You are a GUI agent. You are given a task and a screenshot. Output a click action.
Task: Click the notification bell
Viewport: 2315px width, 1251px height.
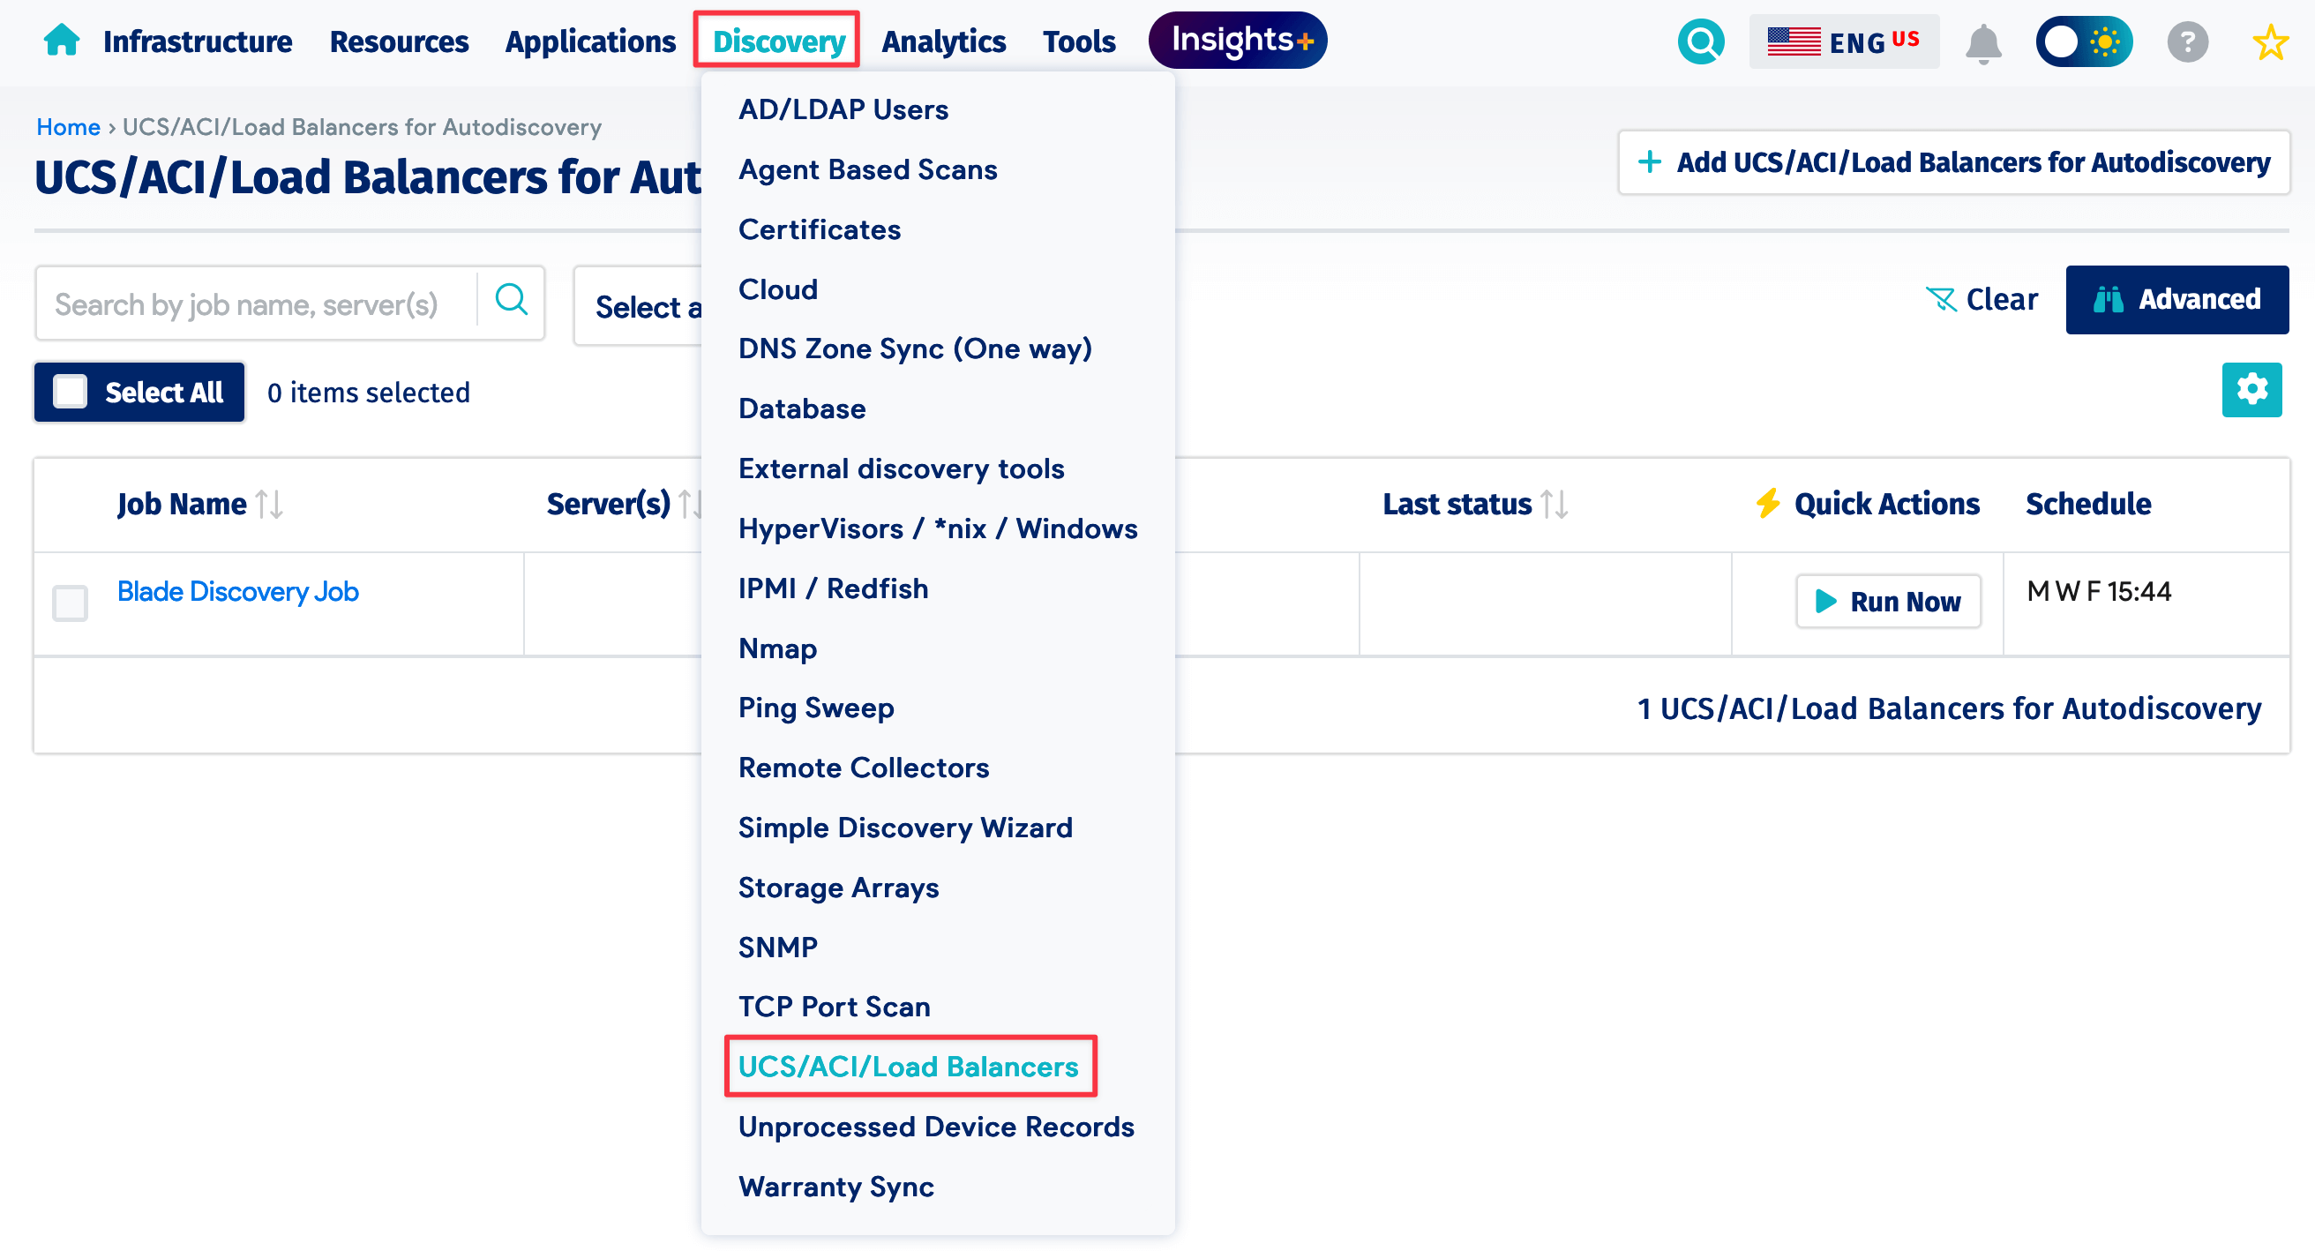tap(1985, 42)
